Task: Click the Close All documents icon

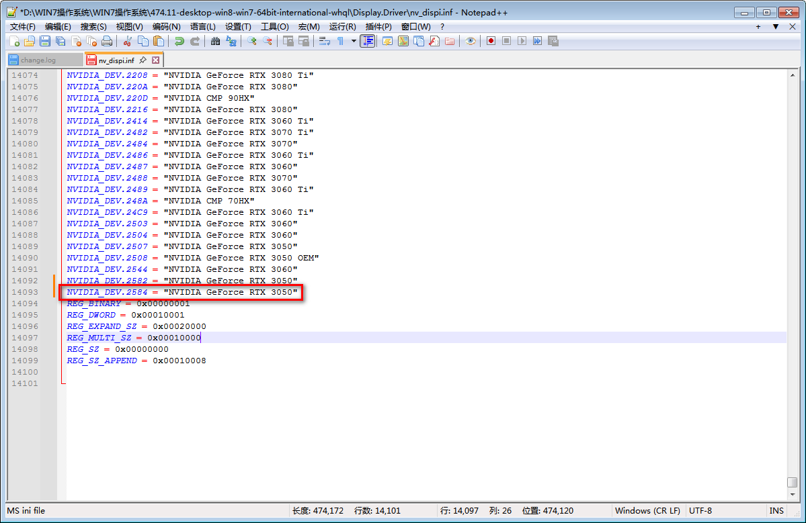Action: (x=91, y=41)
